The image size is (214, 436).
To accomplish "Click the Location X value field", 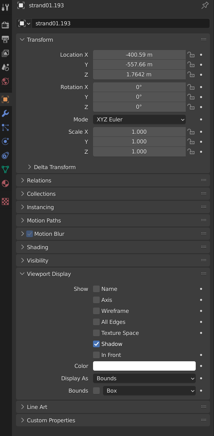I will click(x=139, y=55).
